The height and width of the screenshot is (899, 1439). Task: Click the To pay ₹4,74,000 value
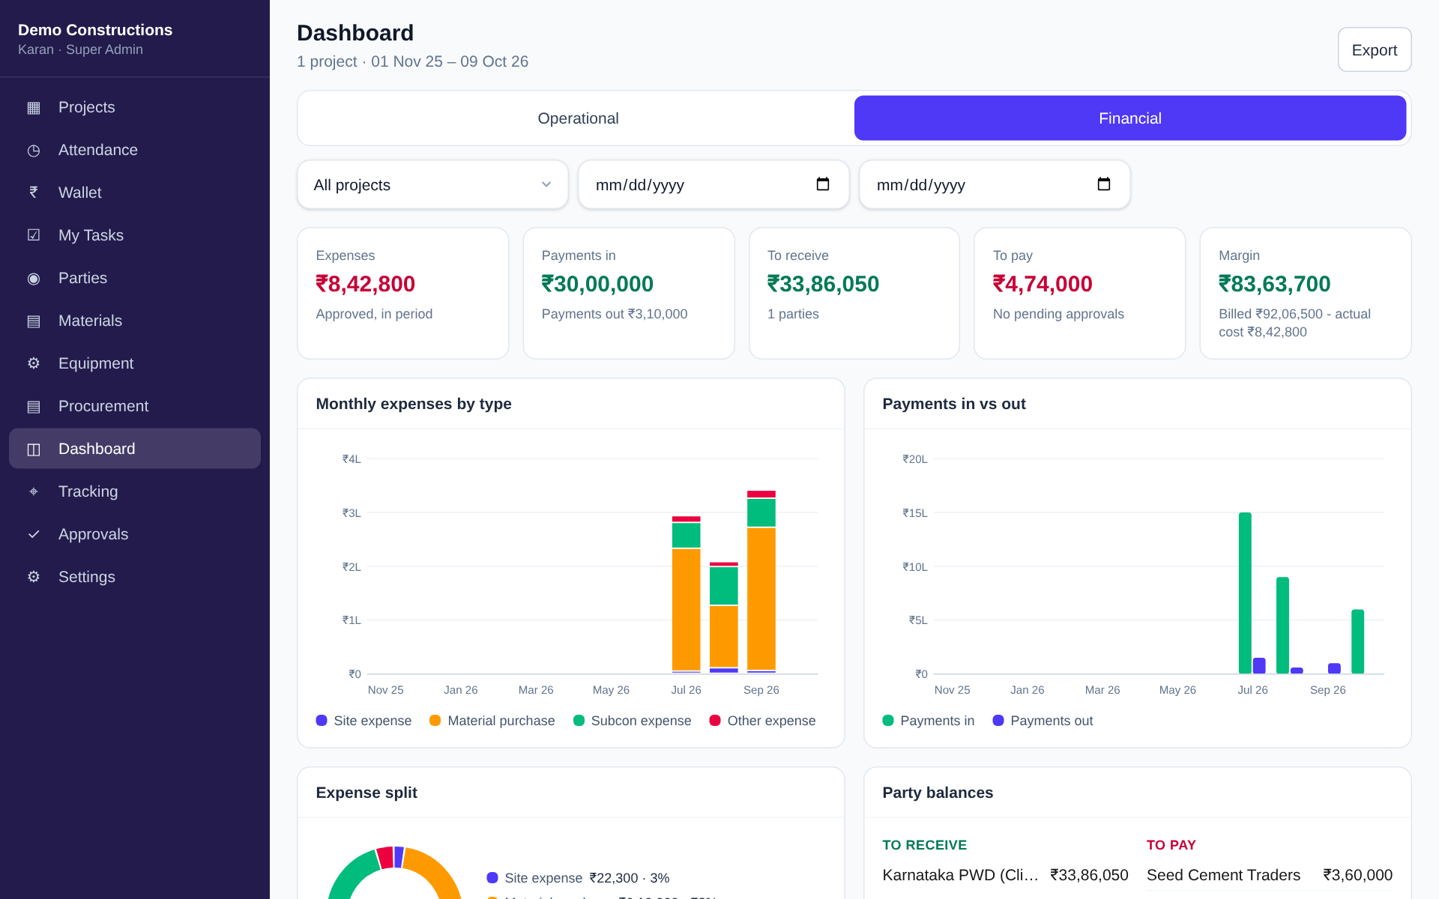tap(1043, 284)
